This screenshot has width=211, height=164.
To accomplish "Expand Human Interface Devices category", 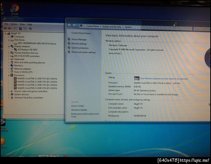I will (9, 53).
